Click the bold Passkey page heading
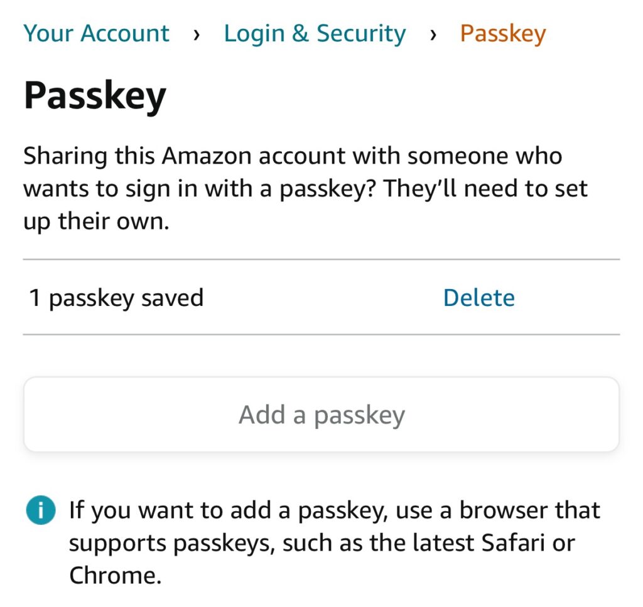643x607 pixels. pos(95,95)
